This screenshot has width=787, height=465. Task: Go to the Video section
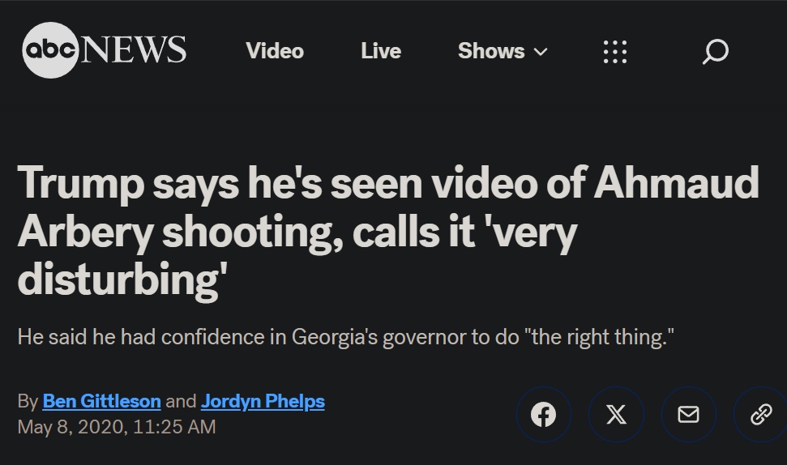(275, 51)
